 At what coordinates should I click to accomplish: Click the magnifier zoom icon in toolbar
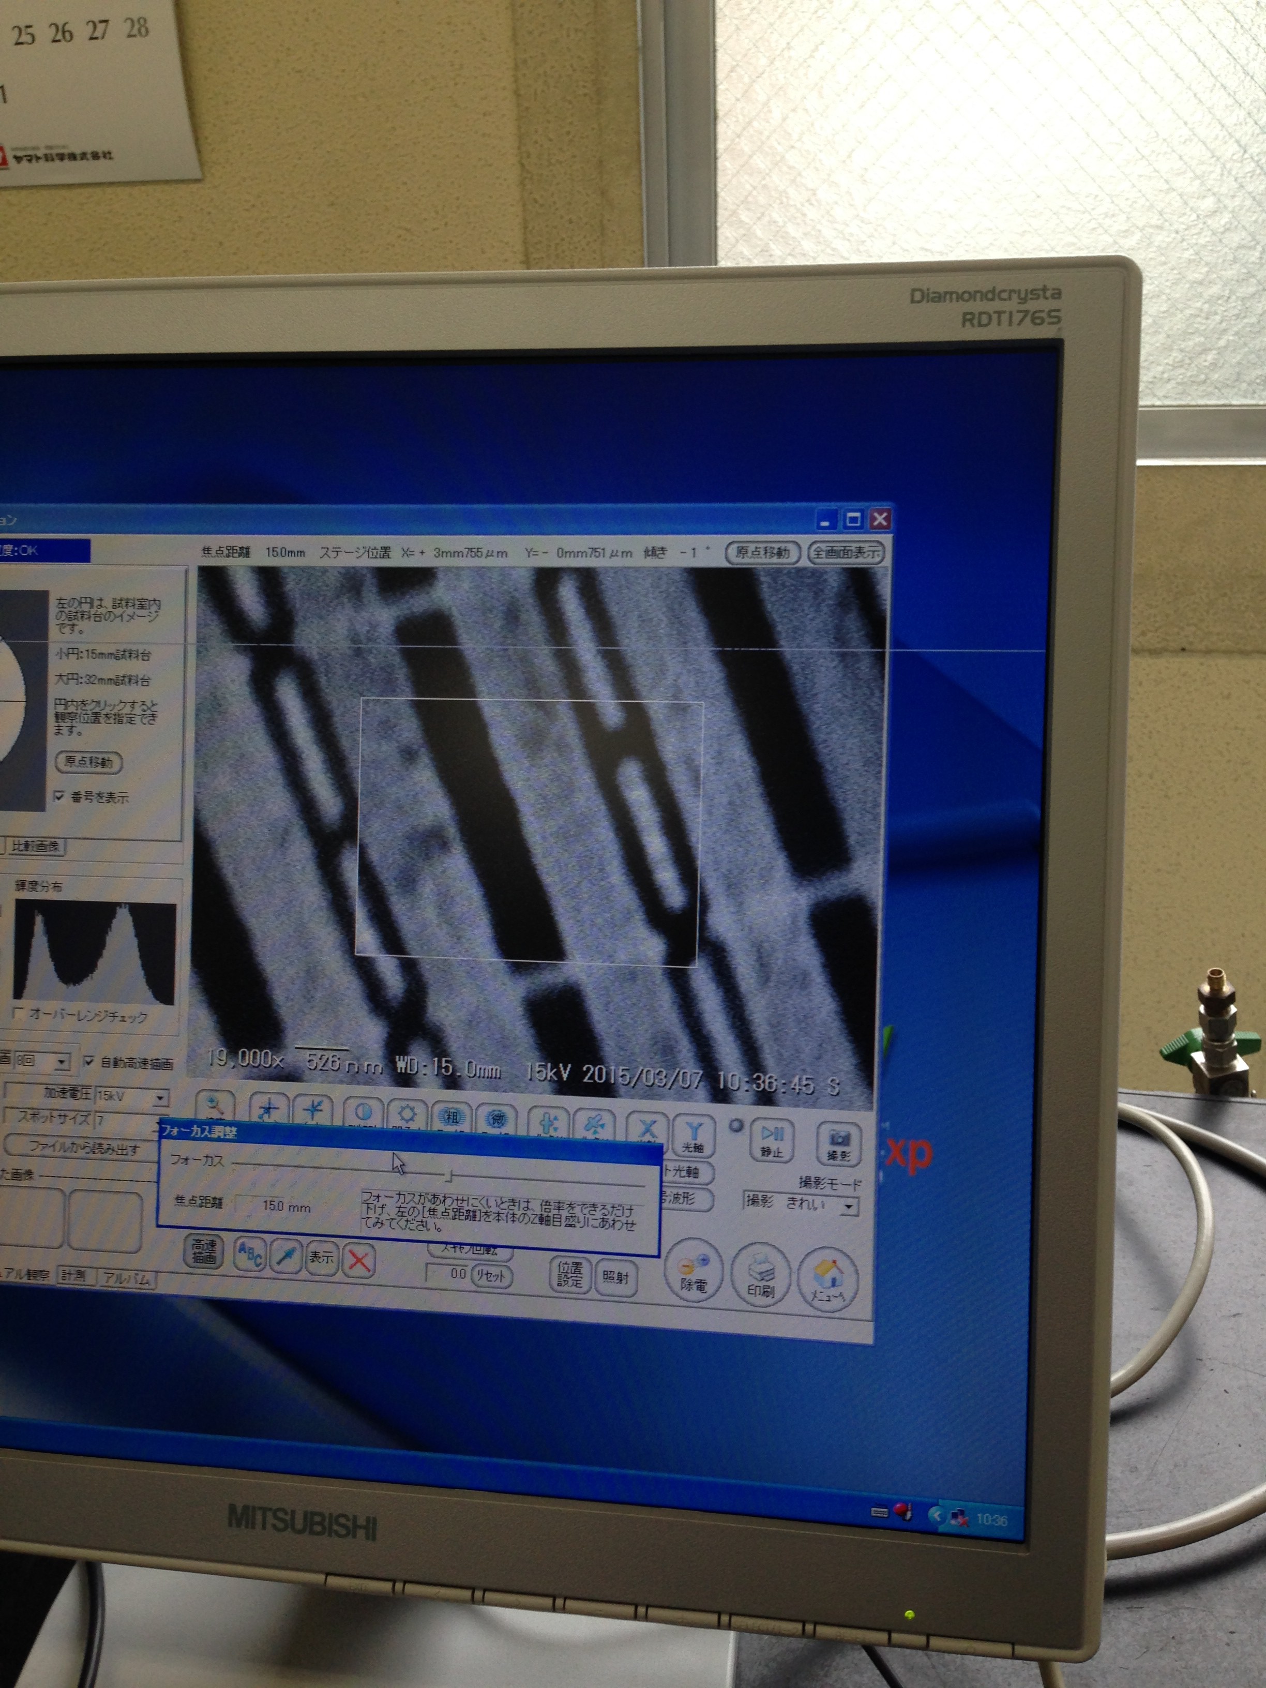point(215,1106)
